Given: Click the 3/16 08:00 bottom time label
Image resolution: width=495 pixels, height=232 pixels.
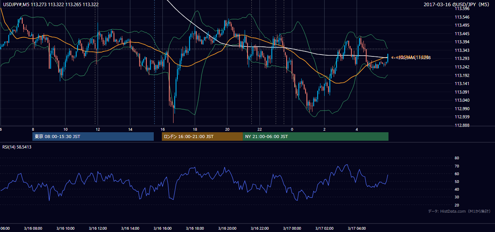Looking at the screenshot, I should click(33, 228).
